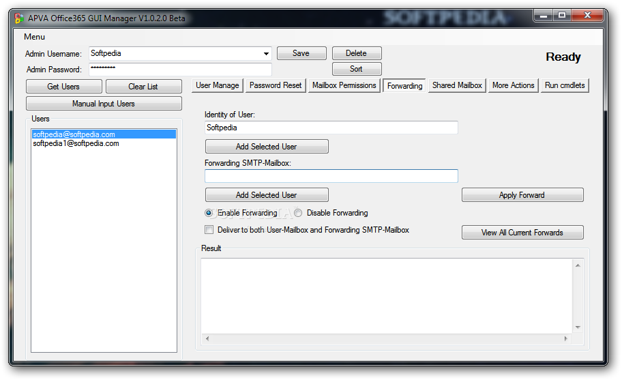The width and height of the screenshot is (622, 380).
Task: Click the APVA app icon in title bar
Action: 18,18
